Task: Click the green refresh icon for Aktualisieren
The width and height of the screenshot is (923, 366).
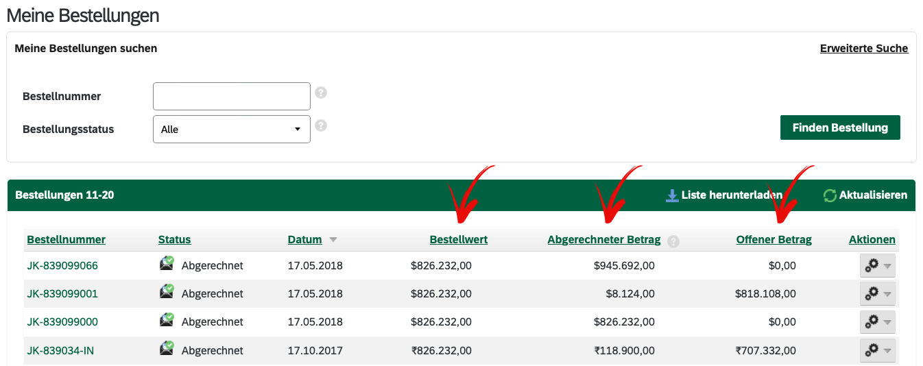Action: click(x=830, y=195)
